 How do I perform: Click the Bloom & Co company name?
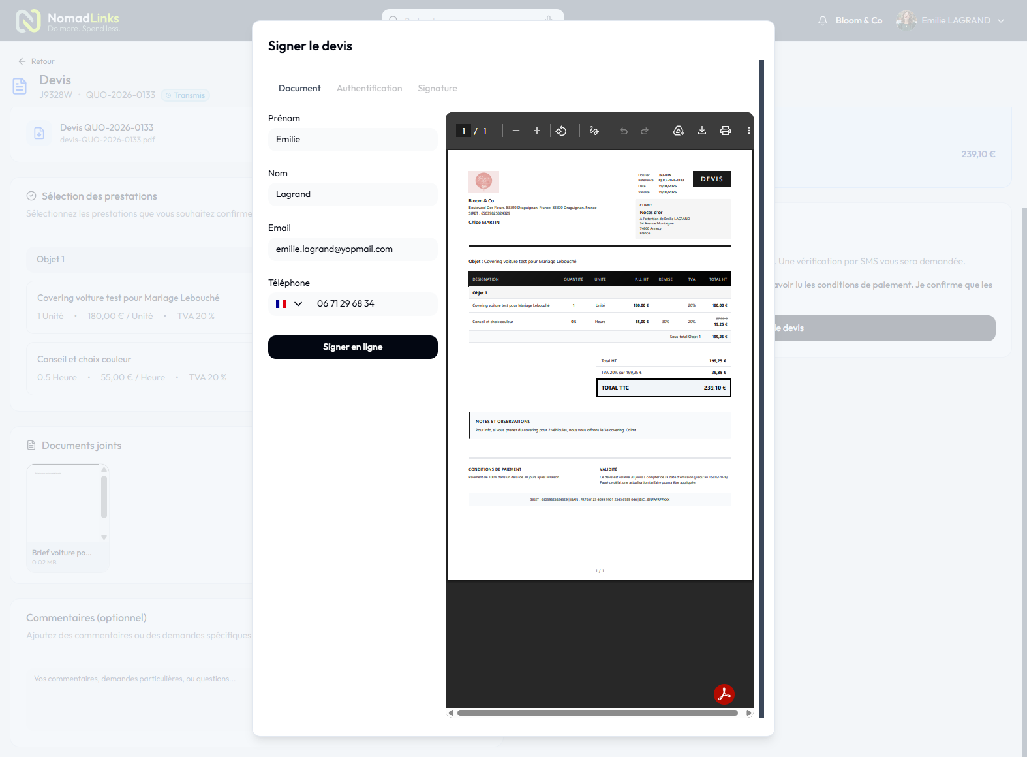[859, 21]
